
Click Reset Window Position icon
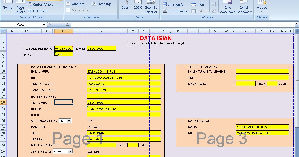tap(214, 11)
